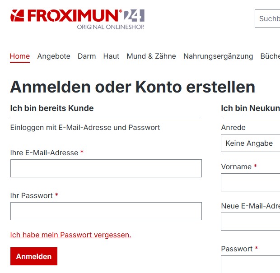Go to the Angebote section

54,56
